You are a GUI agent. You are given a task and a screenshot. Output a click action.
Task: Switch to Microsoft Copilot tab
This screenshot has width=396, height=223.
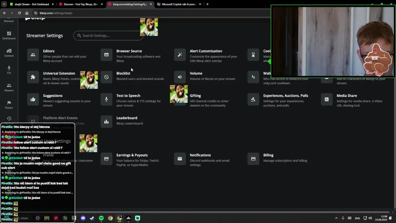point(179,4)
